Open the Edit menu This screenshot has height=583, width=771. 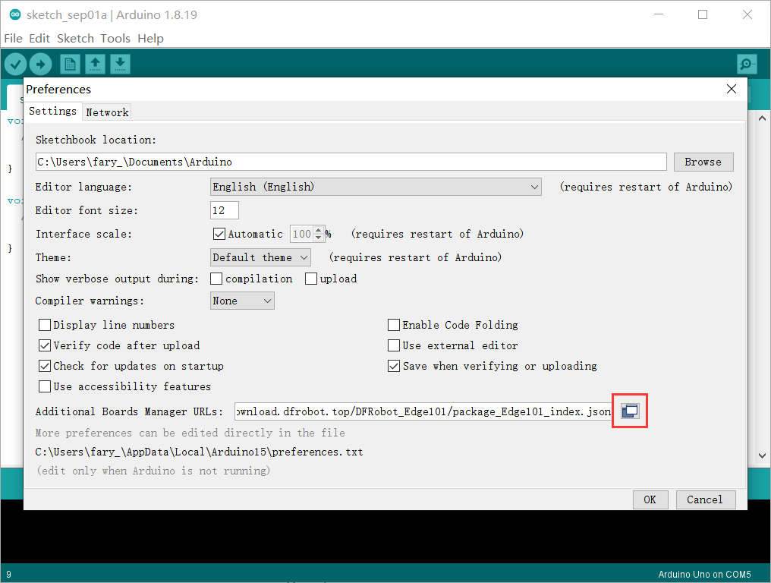(x=39, y=39)
